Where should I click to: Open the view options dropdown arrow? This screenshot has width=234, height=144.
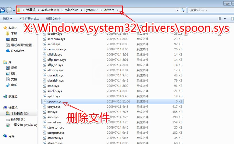coord(225,19)
